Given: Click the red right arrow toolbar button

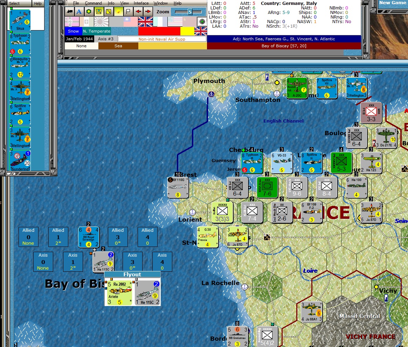Looking at the screenshot, I should [148, 12].
